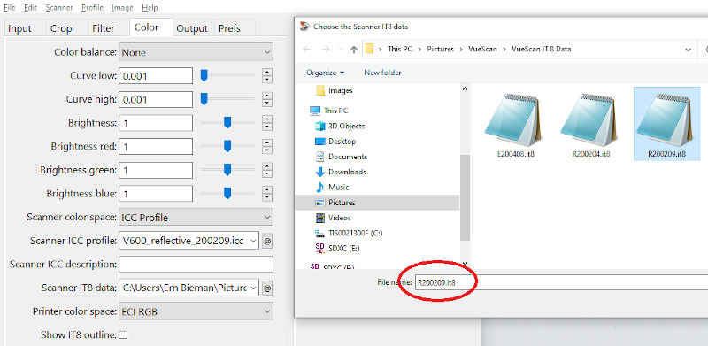
Task: Open the recent locations dropdown arrow
Action: point(341,50)
